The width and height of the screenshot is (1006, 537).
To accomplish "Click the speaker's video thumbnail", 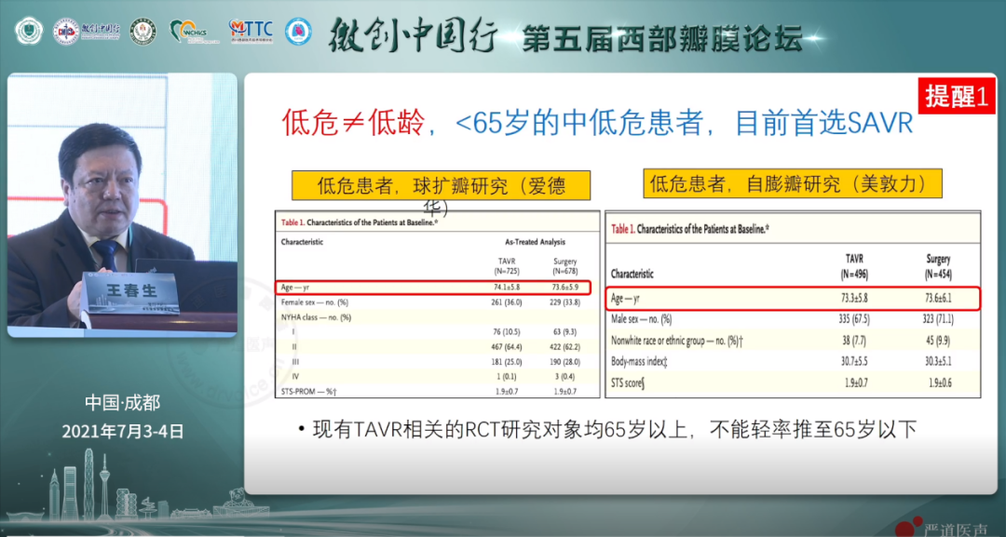I will (122, 205).
